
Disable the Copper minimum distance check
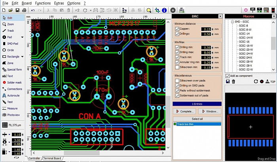(x=177, y=29)
